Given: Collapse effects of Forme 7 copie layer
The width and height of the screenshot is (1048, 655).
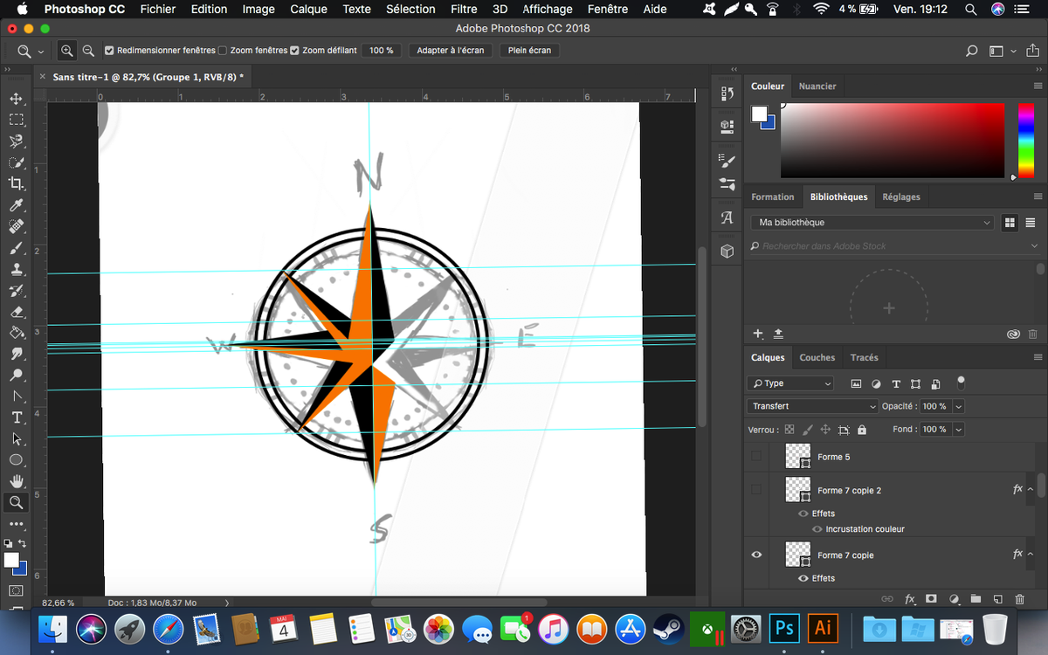Looking at the screenshot, I should (1031, 555).
